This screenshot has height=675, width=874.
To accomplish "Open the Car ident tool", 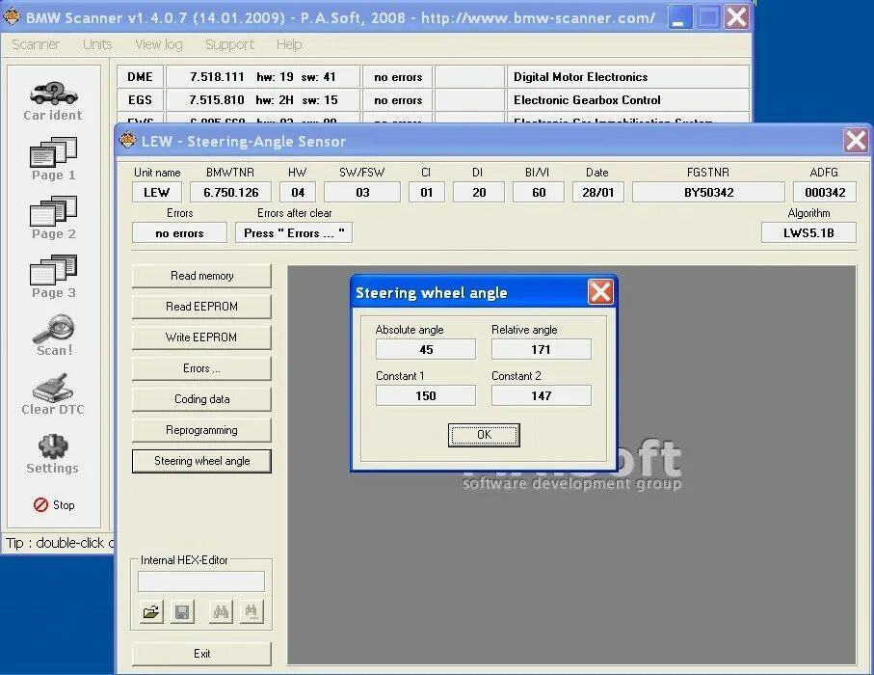I will pyautogui.click(x=54, y=101).
